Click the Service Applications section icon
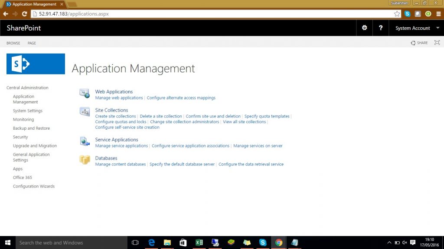 point(84,141)
